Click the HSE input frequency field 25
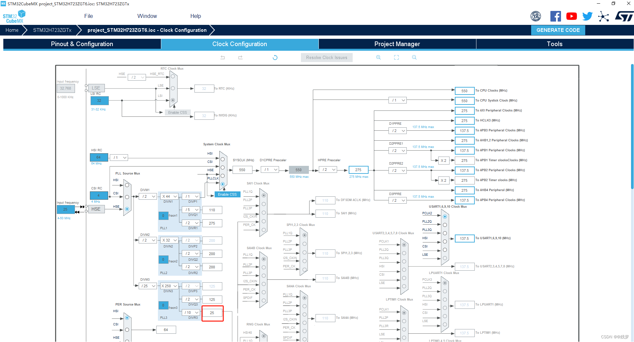 coord(66,209)
